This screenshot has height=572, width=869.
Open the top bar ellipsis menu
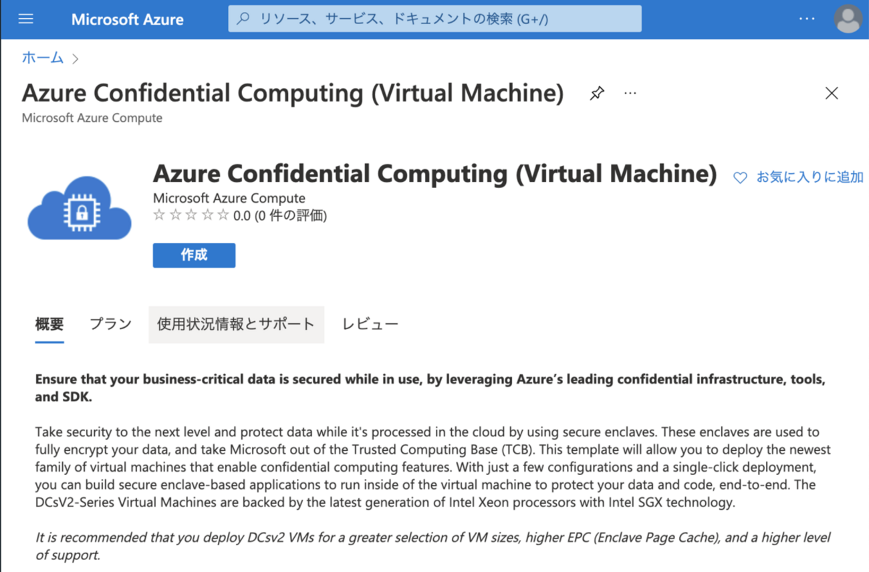click(807, 19)
